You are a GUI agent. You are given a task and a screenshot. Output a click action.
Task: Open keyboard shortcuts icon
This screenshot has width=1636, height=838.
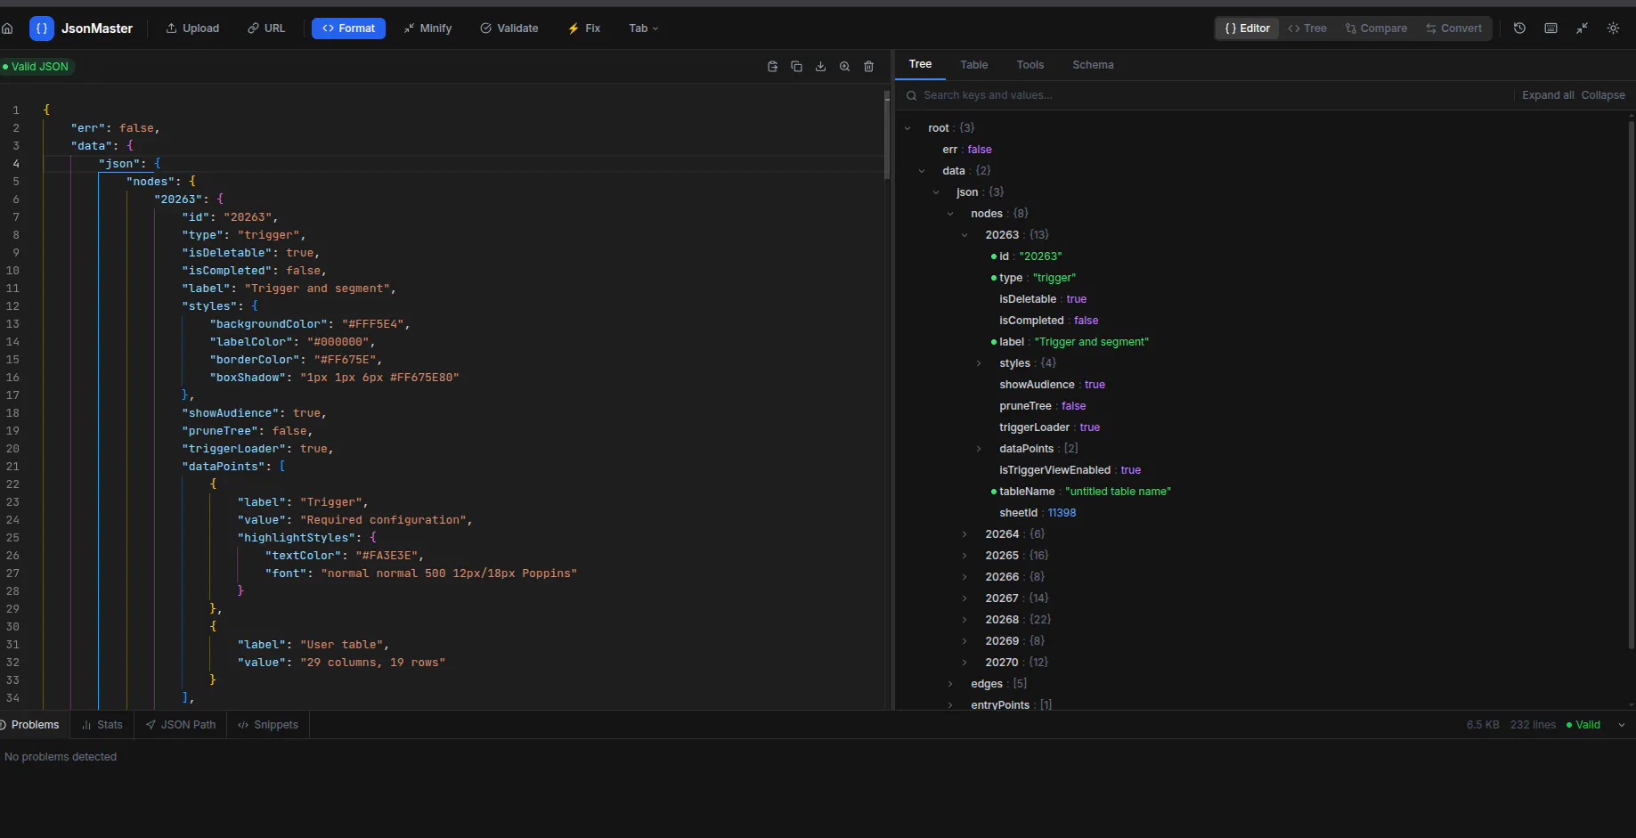click(x=1551, y=28)
